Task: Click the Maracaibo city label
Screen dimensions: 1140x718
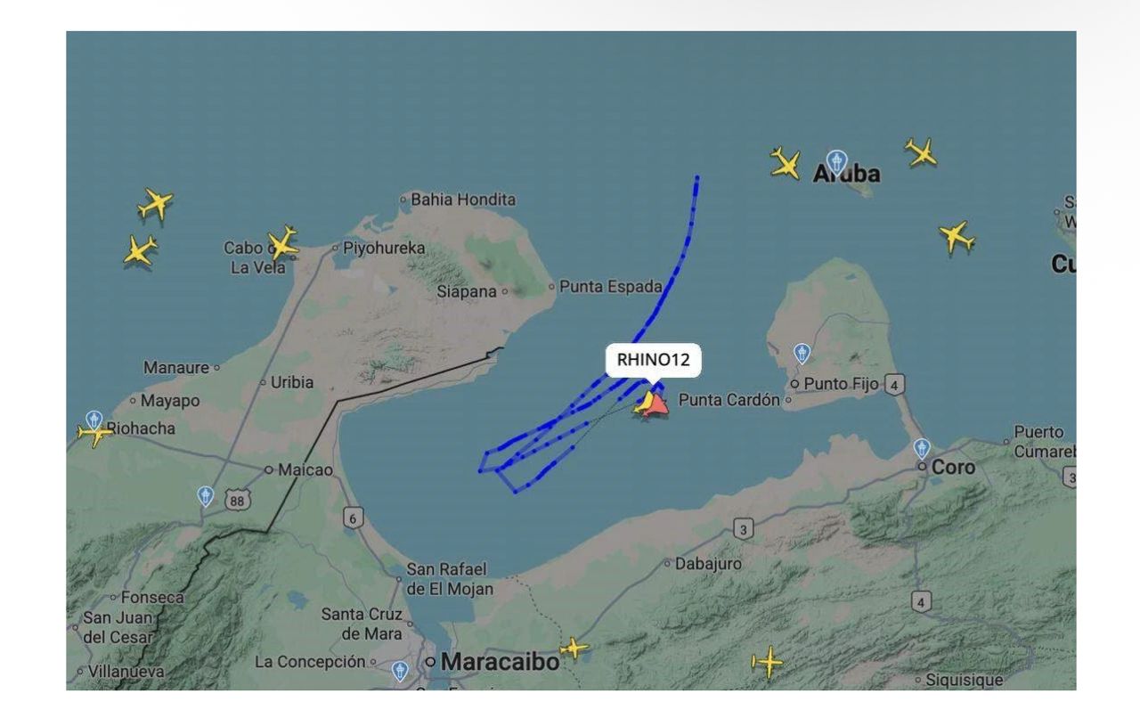Action: (500, 662)
